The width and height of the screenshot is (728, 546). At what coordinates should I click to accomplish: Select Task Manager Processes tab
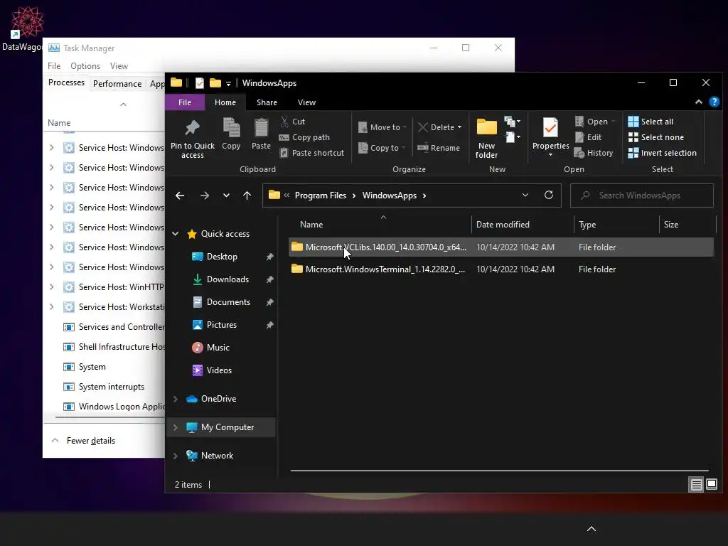(66, 82)
